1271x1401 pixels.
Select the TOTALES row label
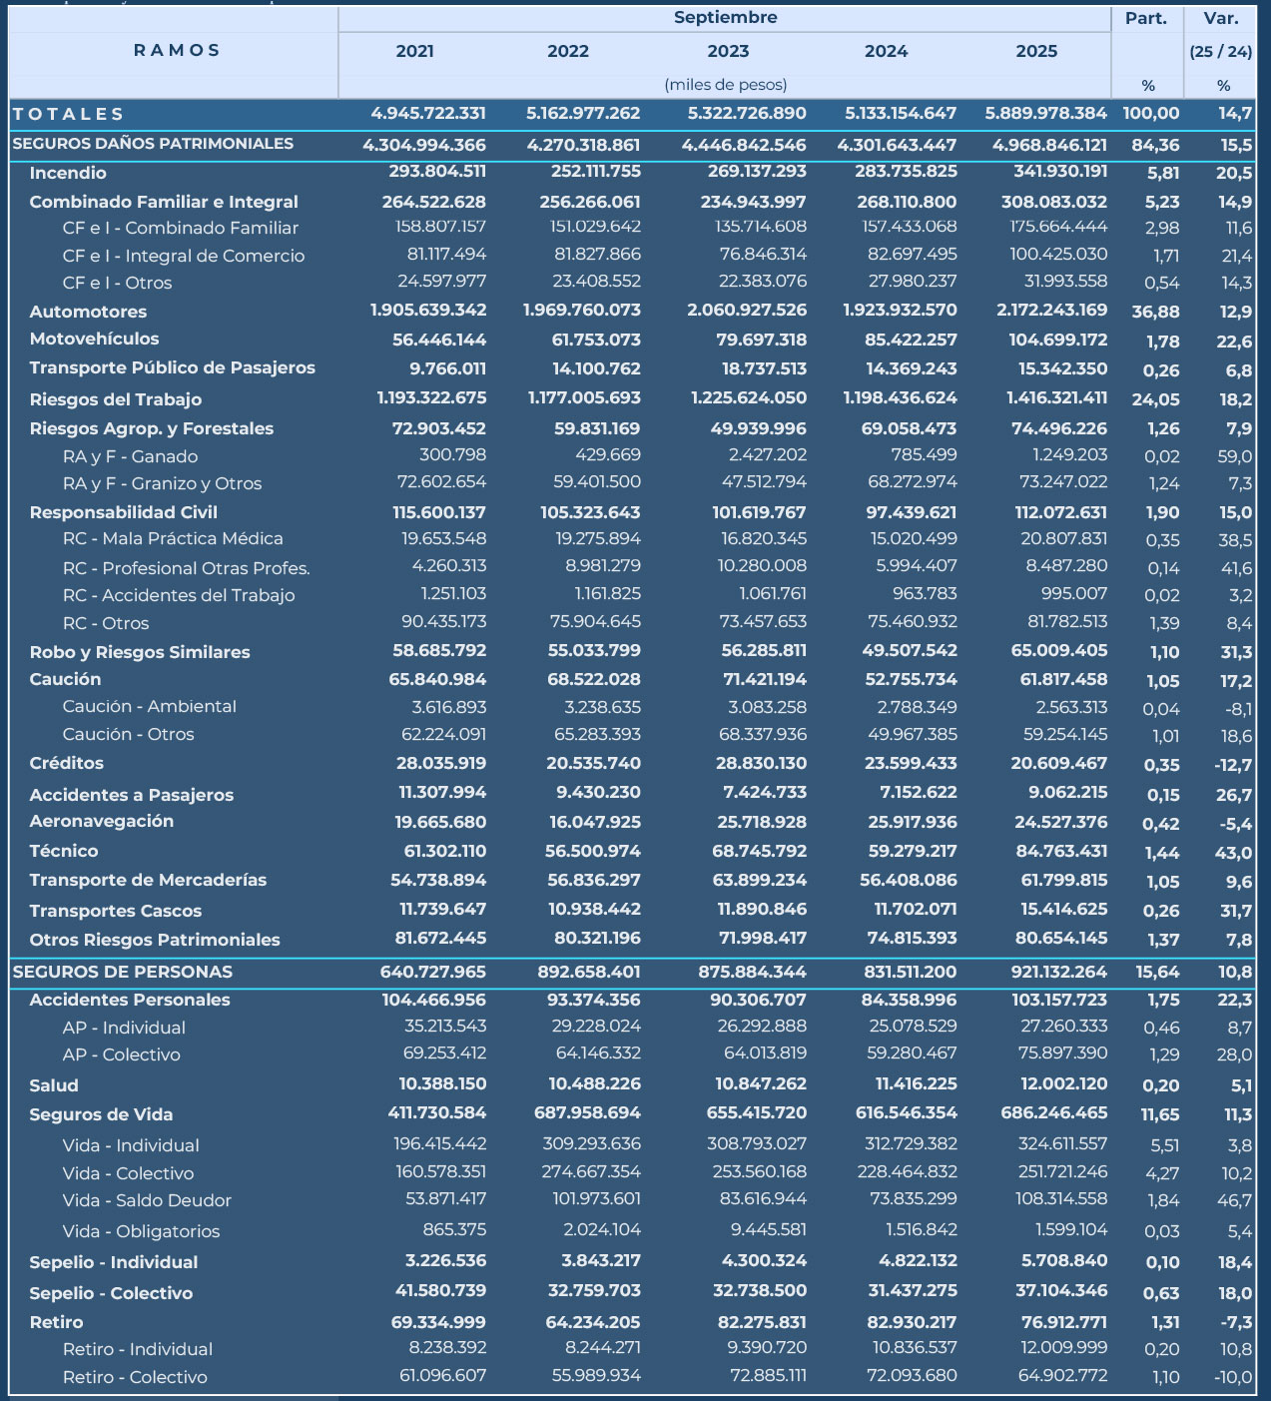pos(69,115)
